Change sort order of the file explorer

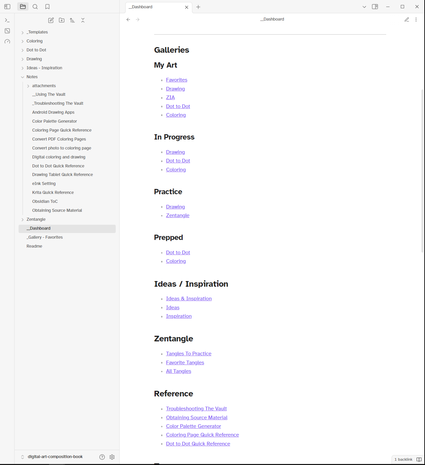tap(72, 20)
